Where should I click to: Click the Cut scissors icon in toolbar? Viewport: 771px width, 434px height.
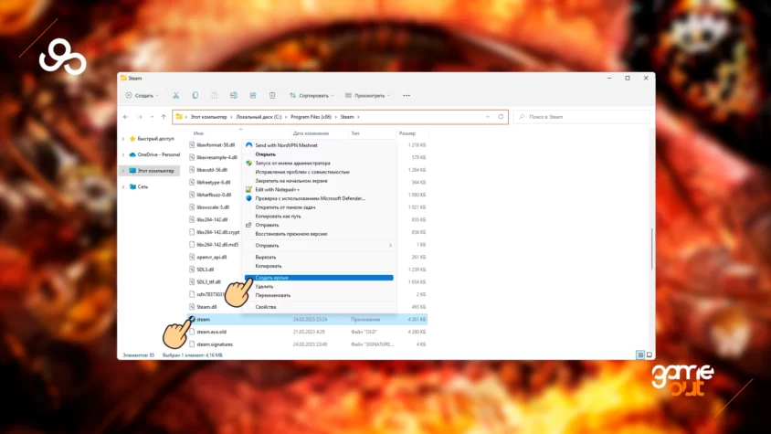tap(175, 95)
